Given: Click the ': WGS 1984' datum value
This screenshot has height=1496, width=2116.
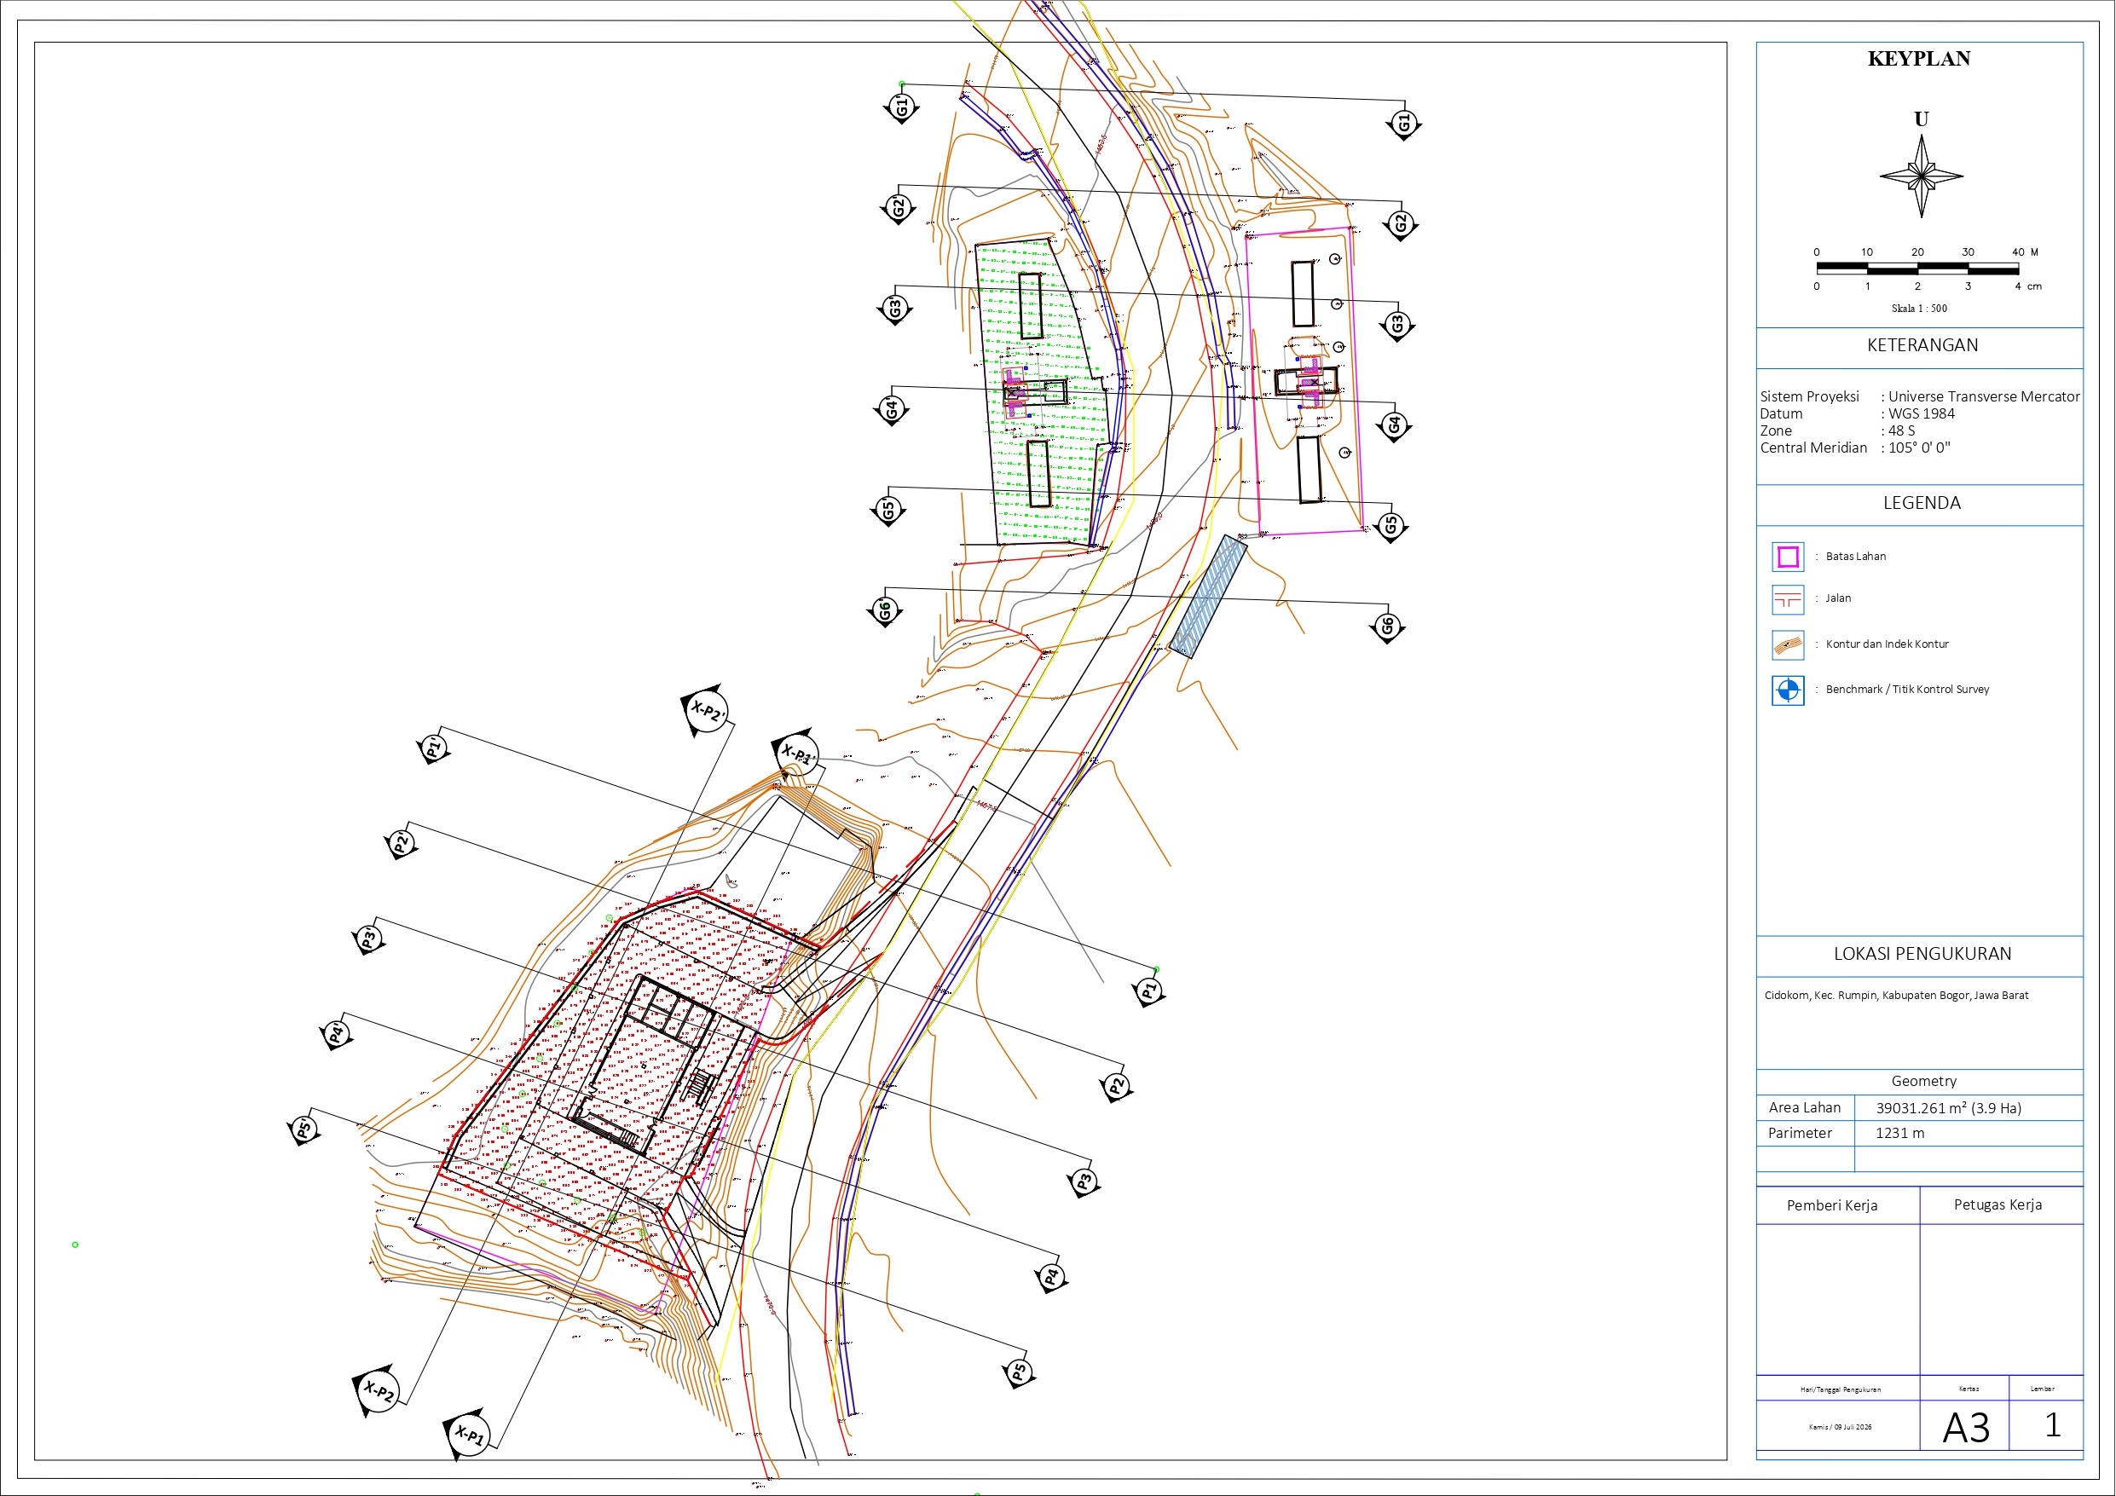Looking at the screenshot, I should click(x=1918, y=414).
